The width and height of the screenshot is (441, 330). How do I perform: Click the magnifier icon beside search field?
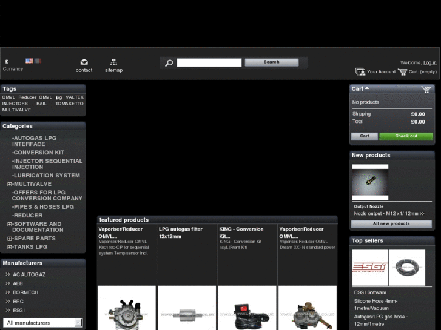click(169, 63)
